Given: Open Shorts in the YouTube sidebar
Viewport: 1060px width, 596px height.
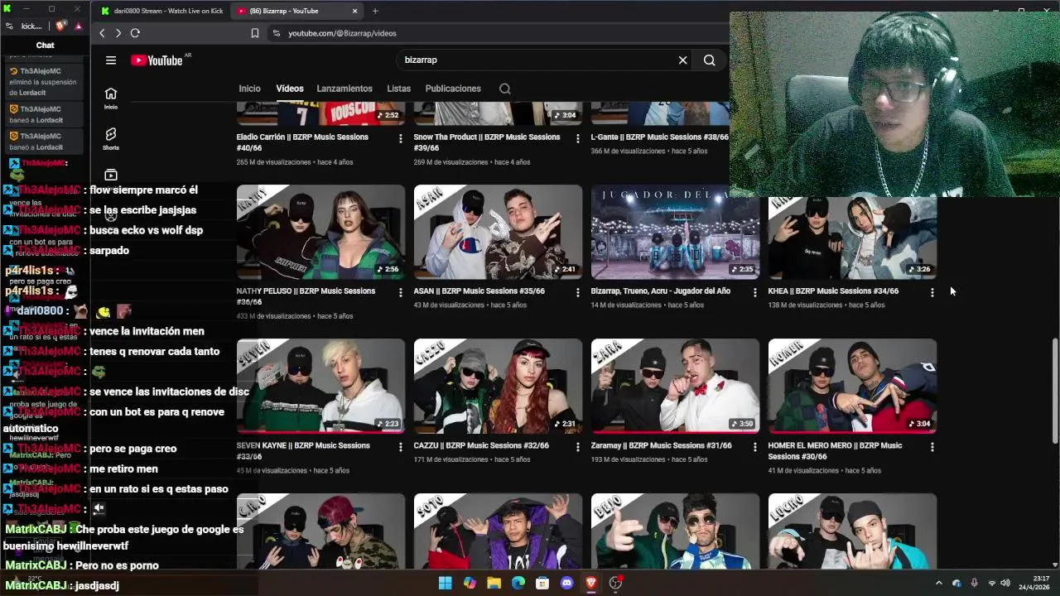Looking at the screenshot, I should pos(110,138).
